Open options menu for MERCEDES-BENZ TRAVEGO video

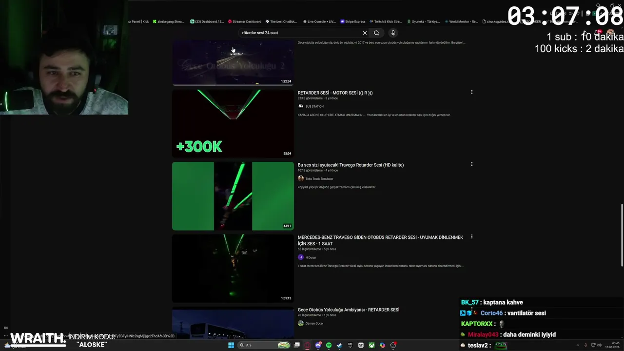click(x=471, y=237)
